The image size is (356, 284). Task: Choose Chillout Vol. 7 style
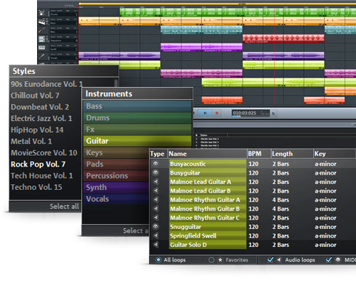coord(35,96)
